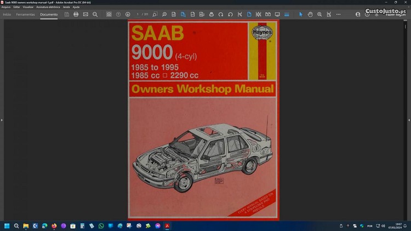The height and width of the screenshot is (231, 411).
Task: Toggle single page view mode
Action: (x=248, y=14)
